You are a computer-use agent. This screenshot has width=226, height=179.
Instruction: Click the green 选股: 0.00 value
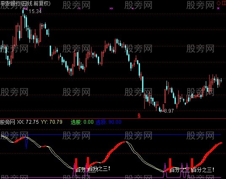[x=82, y=122]
